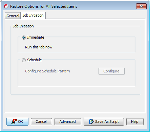Select the Immediate radio button
The width and height of the screenshot is (150, 132).
[x=24, y=38]
